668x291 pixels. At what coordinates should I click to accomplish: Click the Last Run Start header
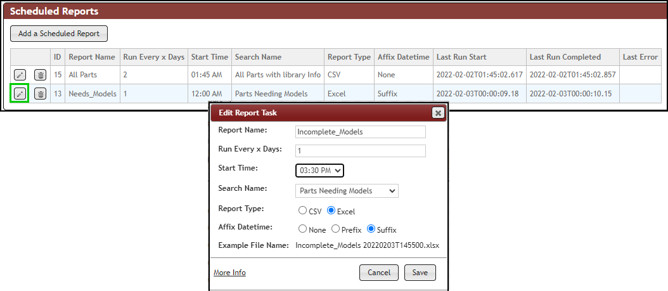(480, 57)
